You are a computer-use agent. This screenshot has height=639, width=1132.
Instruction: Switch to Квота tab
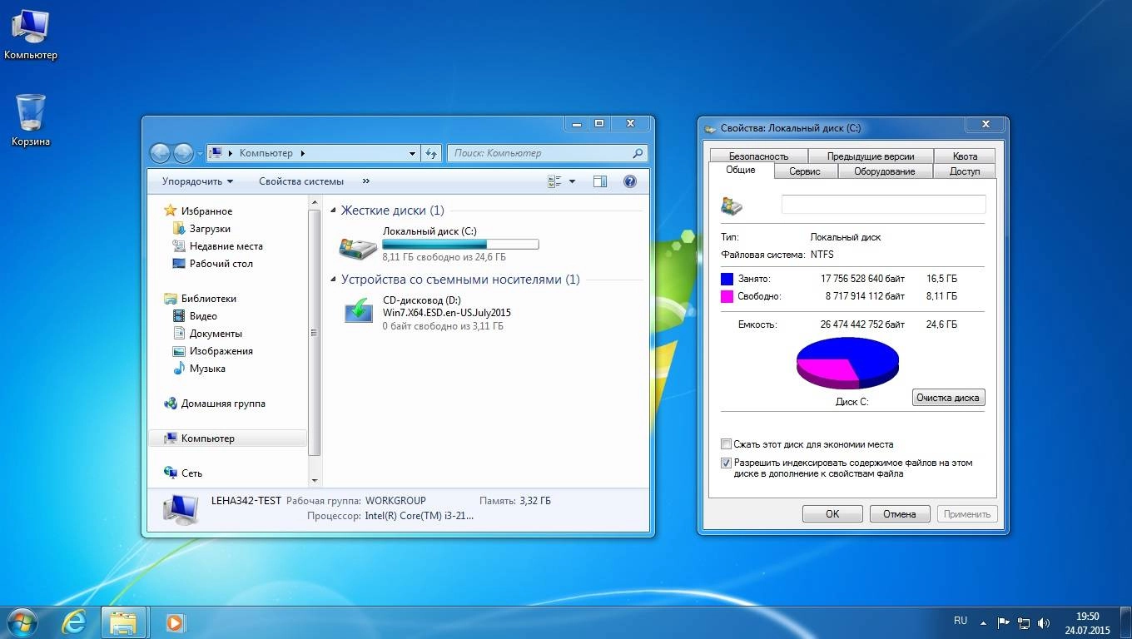(966, 156)
